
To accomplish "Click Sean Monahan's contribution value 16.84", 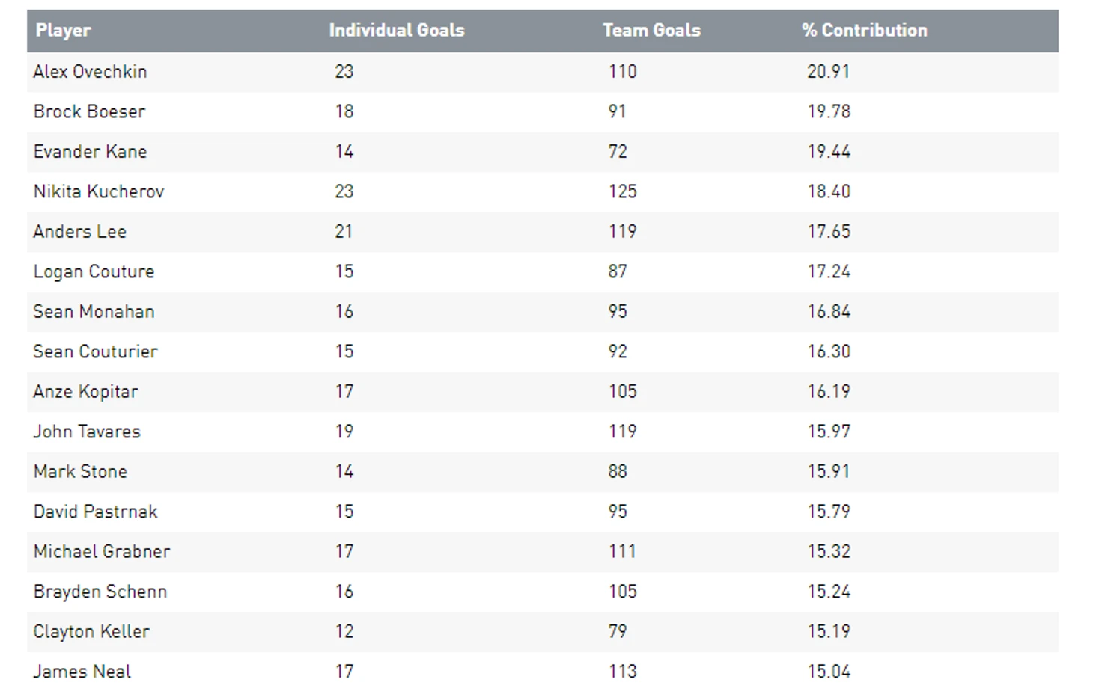I will 828,312.
